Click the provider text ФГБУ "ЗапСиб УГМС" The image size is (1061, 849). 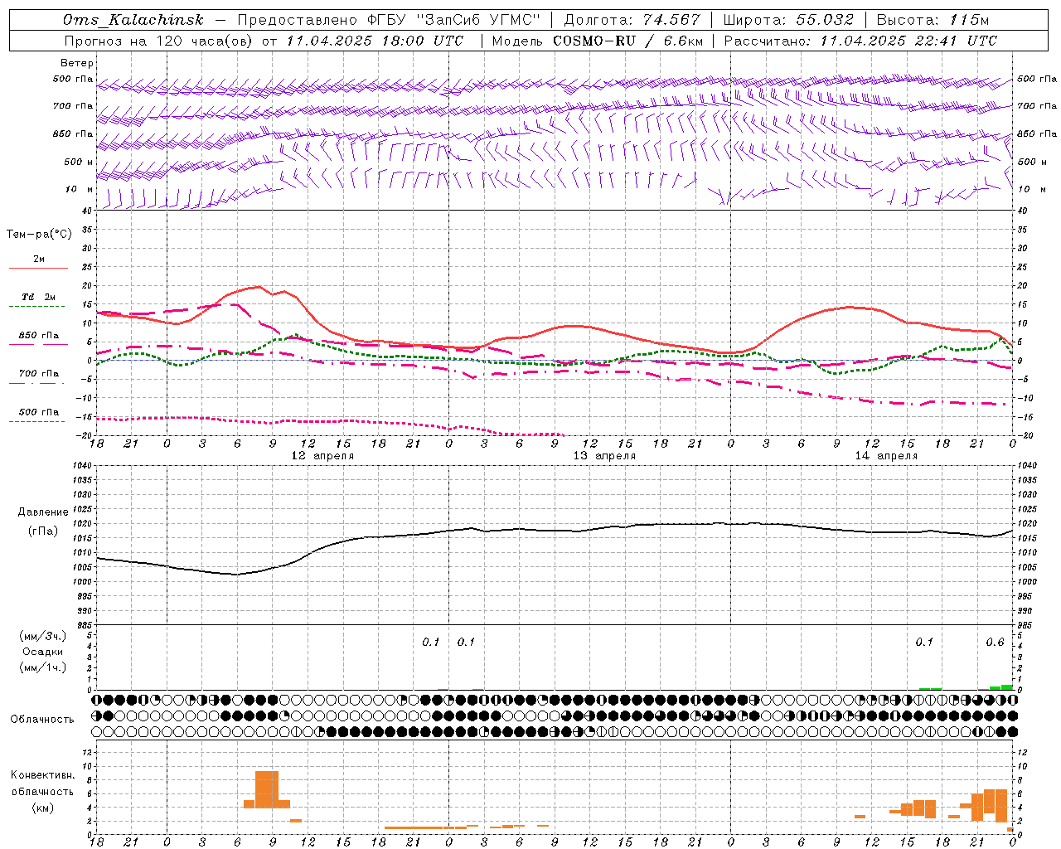tap(453, 20)
